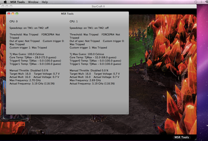Click the MSR Tools window title bar
This screenshot has height=141, width=208.
(67, 14)
